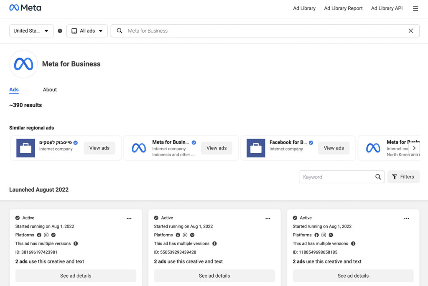Open the Filters panel

pyautogui.click(x=403, y=177)
